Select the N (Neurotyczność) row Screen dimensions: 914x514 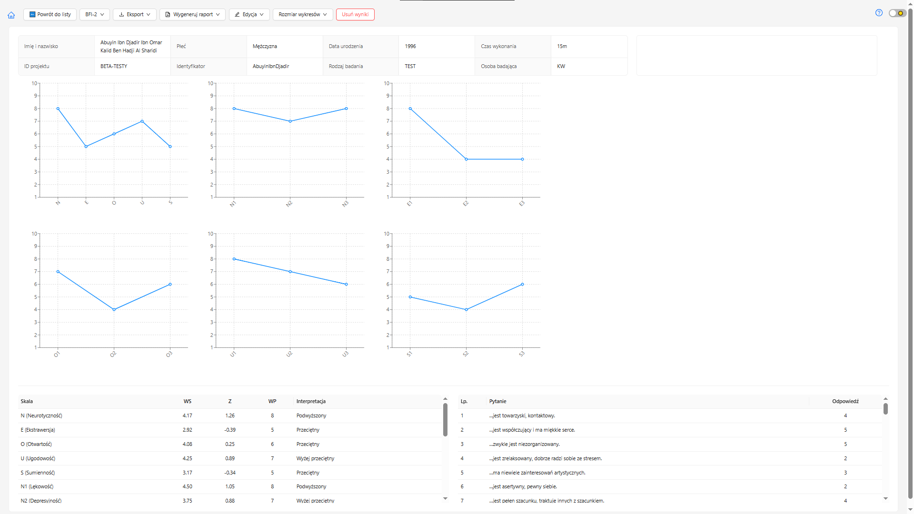231,415
